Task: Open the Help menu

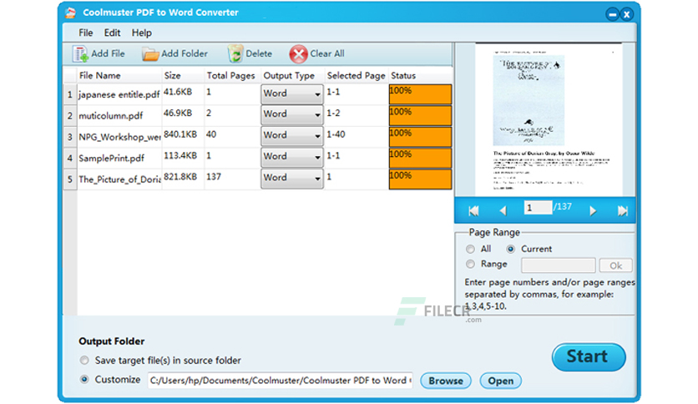Action: [142, 33]
